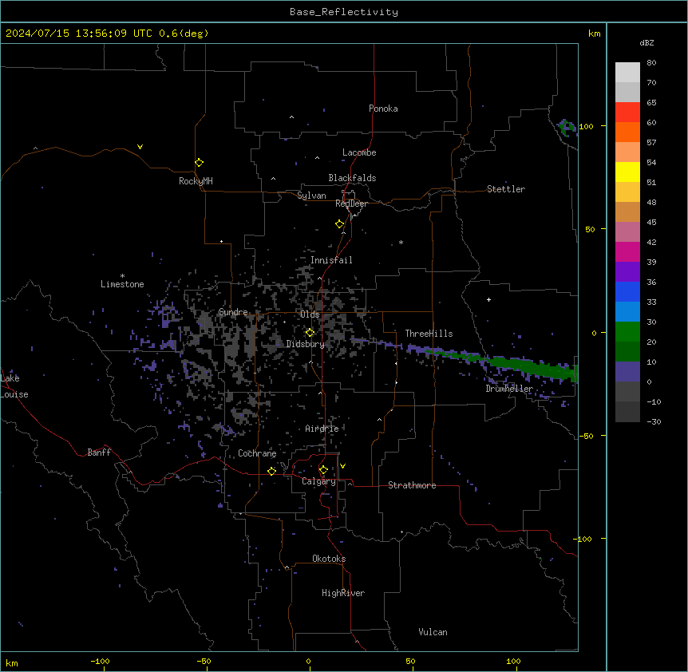Click the Okotoks city label
The image size is (688, 672).
[x=329, y=559]
